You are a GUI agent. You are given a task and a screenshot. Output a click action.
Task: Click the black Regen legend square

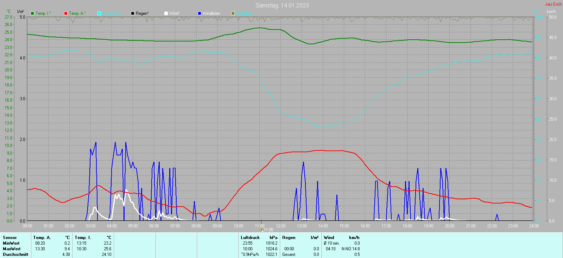133,13
